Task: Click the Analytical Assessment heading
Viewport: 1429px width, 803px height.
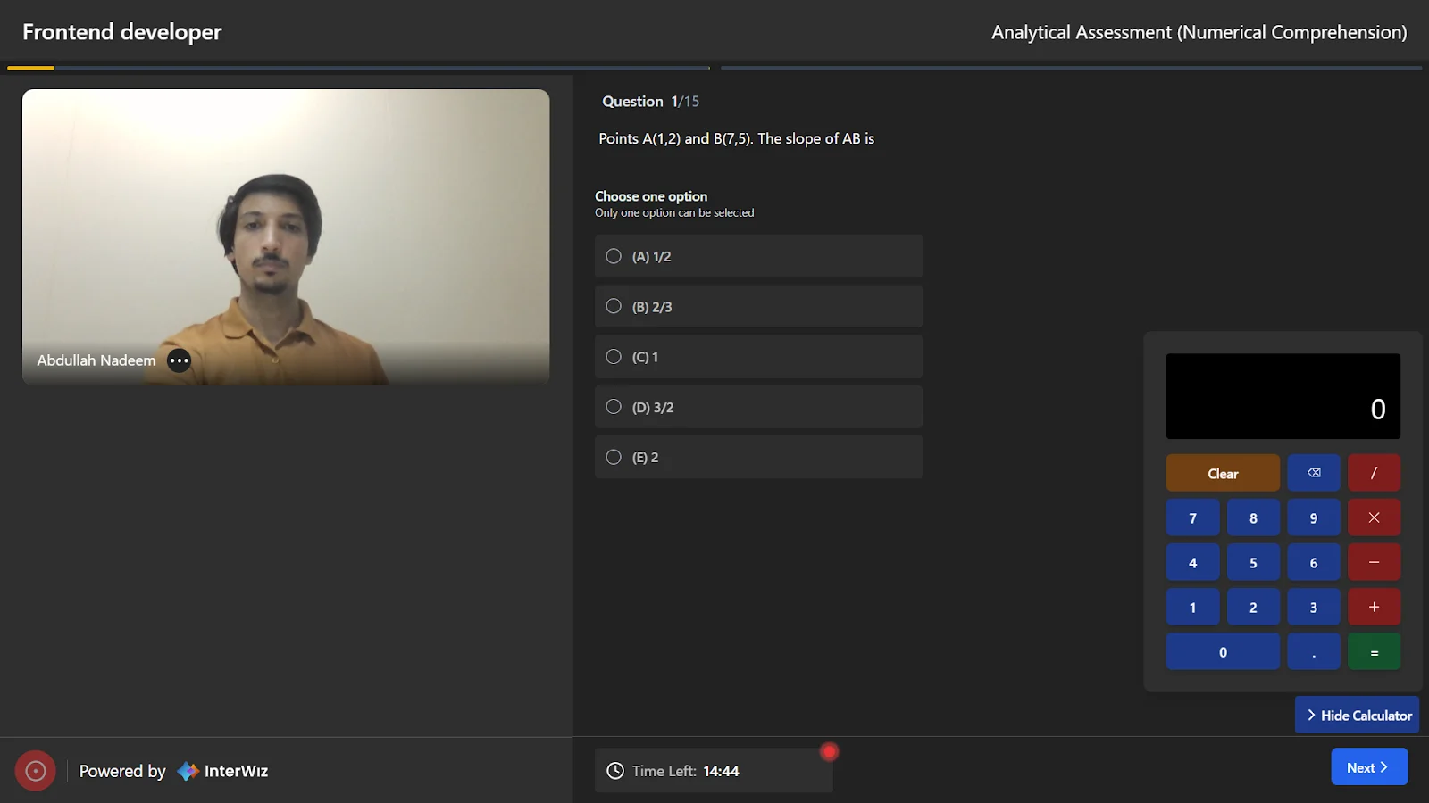Action: [x=1199, y=32]
